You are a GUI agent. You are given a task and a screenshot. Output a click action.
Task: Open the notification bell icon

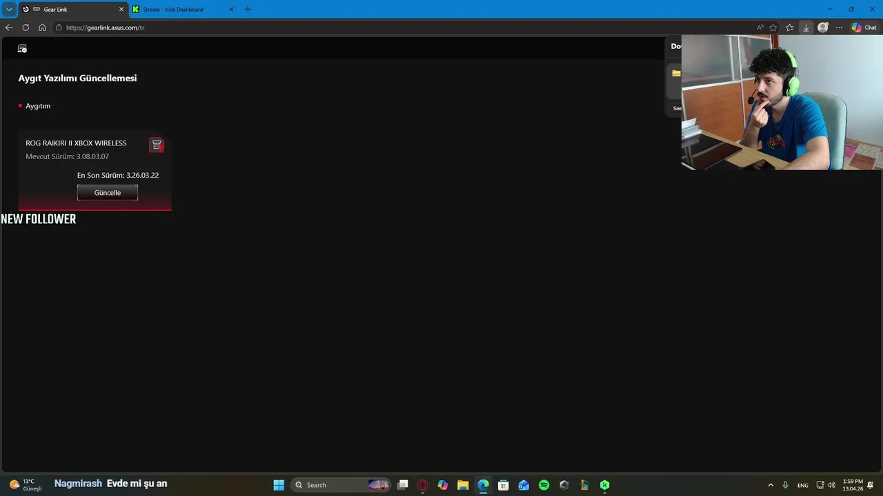click(x=871, y=485)
